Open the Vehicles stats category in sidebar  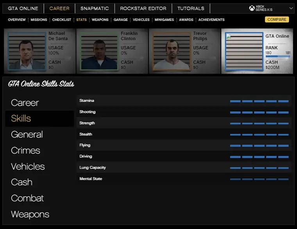tap(28, 166)
